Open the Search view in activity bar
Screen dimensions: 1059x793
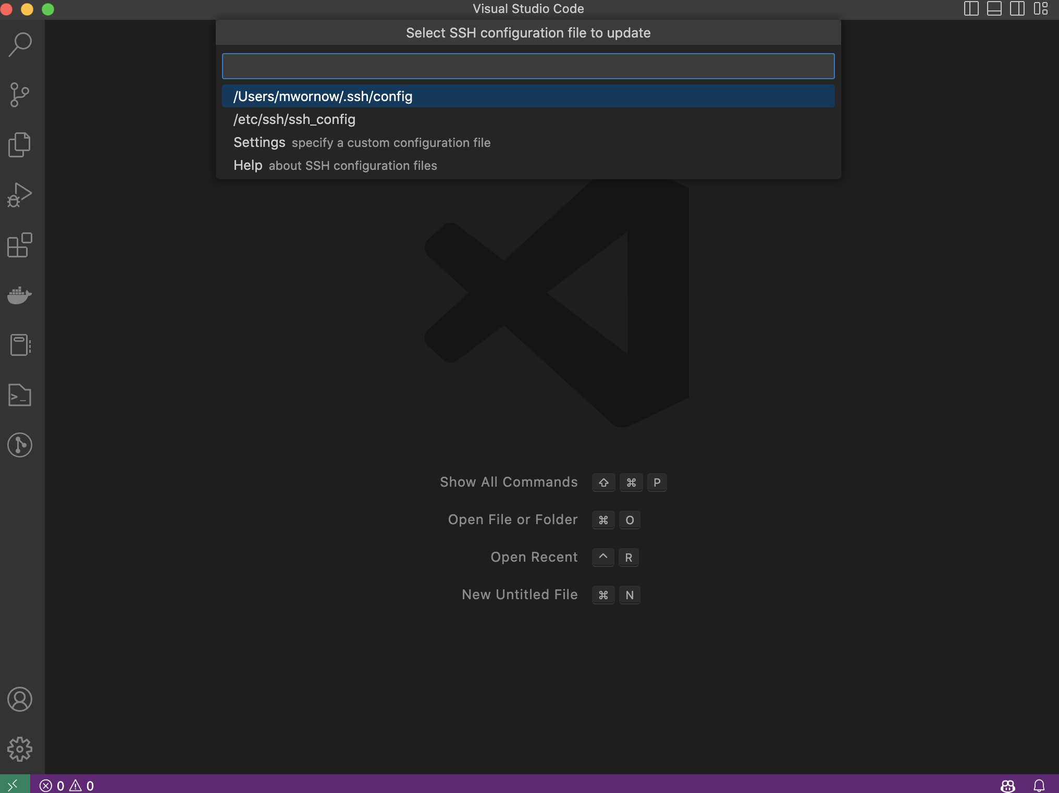pyautogui.click(x=20, y=45)
